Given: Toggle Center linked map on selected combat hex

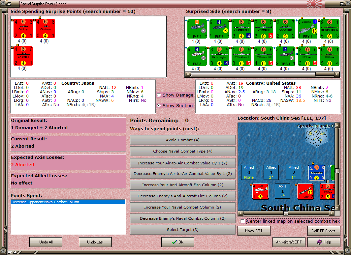Looking at the screenshot, I should 243,221.
